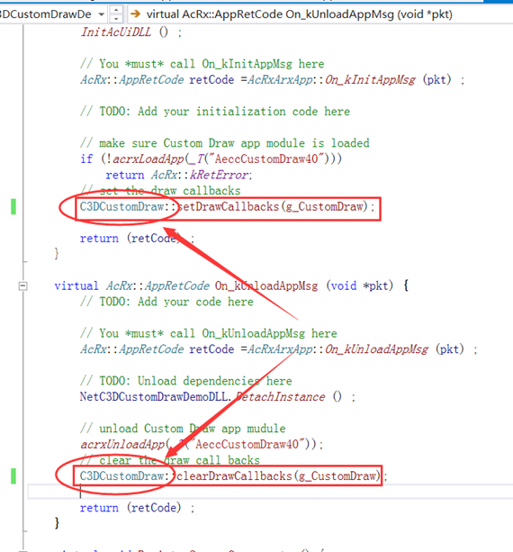Click the setDrawCallbacks(g_CustomDraw) call
This screenshot has width=513, height=552.
coord(276,206)
